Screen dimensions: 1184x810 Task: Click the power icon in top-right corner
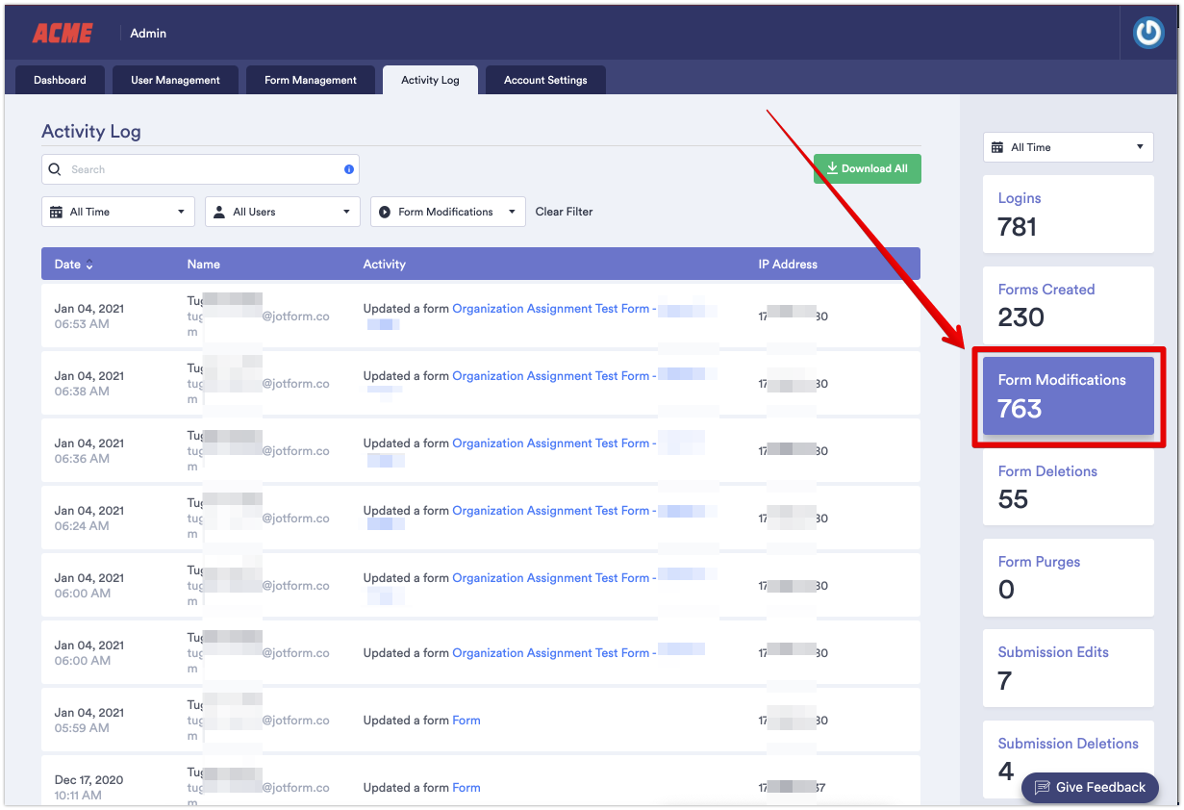pos(1147,34)
